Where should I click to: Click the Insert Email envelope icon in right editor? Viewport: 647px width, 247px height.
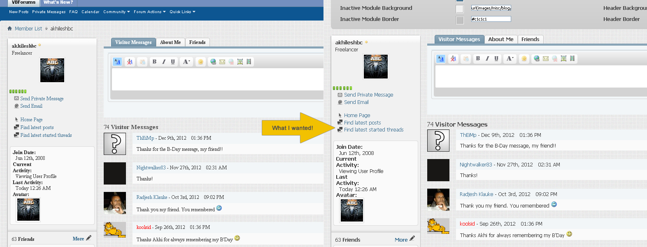click(x=546, y=59)
